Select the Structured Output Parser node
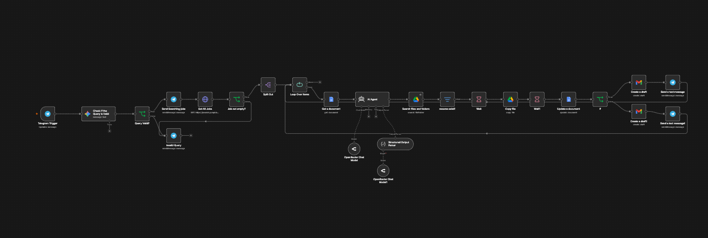Image resolution: width=708 pixels, height=238 pixels. (x=395, y=144)
